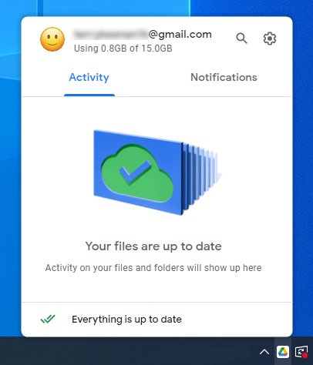Click the 'Using 0.8GB of 15.0GB' storage text
Image resolution: width=313 pixels, height=365 pixels.
coord(123,49)
